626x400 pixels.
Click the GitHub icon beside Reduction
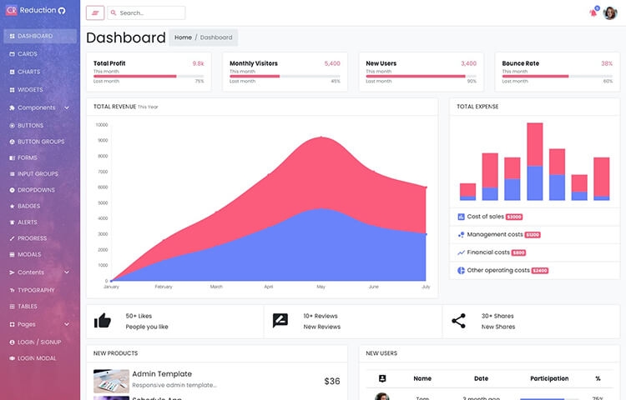click(x=62, y=11)
